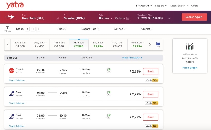
Task: Book the 08:00 Go Air flight
Action: (x=151, y=117)
